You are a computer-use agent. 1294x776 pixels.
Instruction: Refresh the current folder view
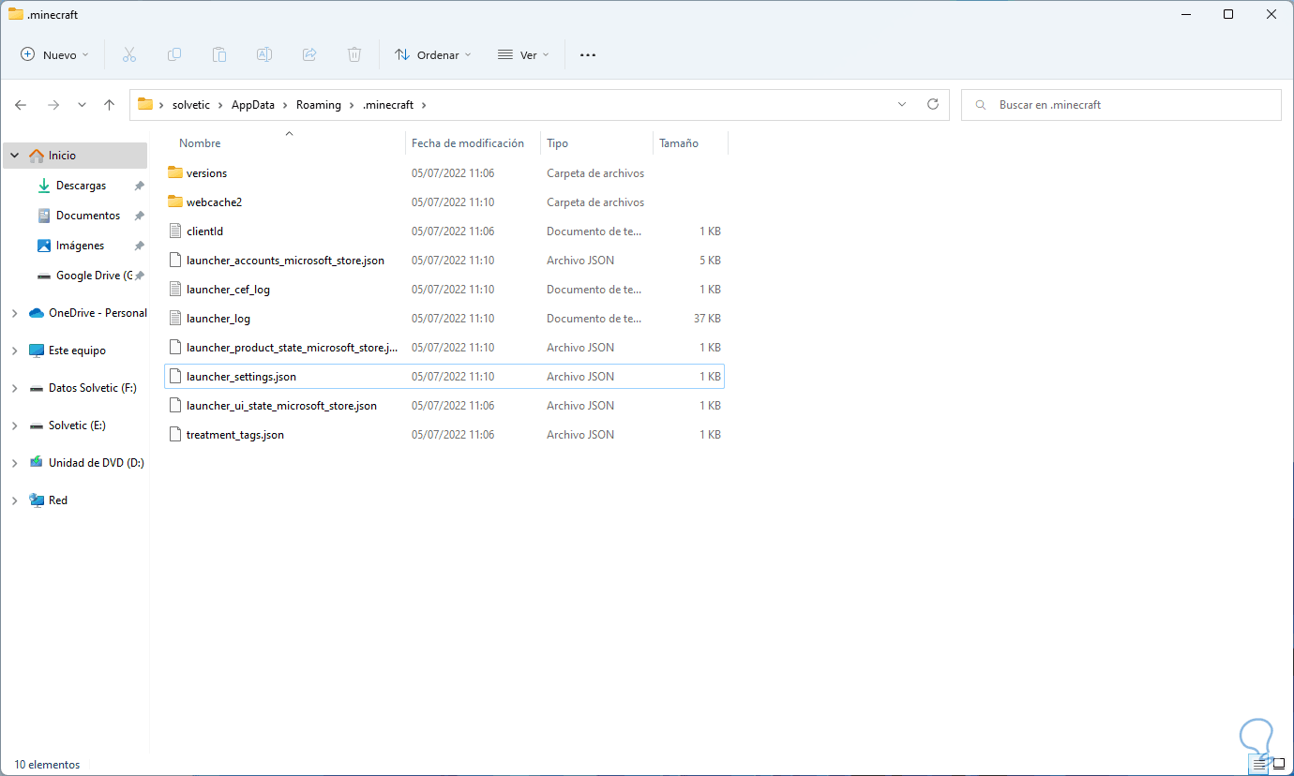point(932,105)
